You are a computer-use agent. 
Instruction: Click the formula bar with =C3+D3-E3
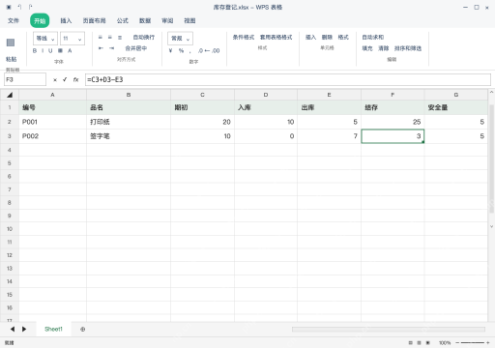point(288,79)
